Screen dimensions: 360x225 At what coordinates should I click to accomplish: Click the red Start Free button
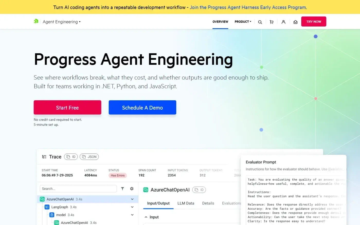67,107
